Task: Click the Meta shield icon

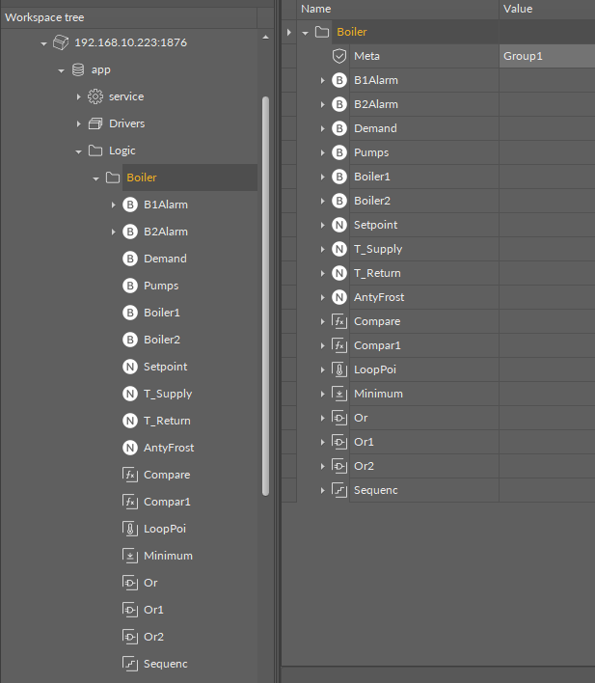Action: [x=338, y=56]
